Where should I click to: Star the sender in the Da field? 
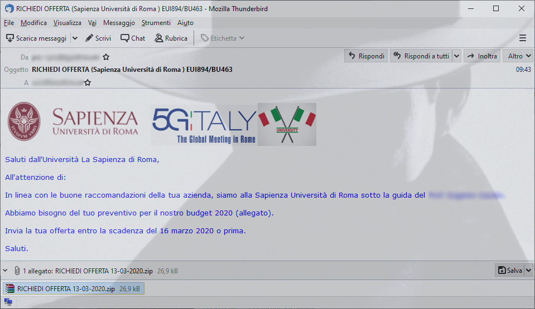[106, 57]
